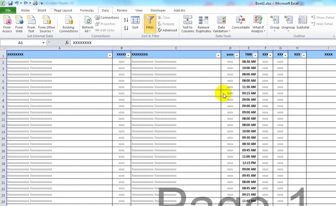This screenshot has height=206, width=336.
Task: Open column F filter dropdown
Action: point(270,55)
